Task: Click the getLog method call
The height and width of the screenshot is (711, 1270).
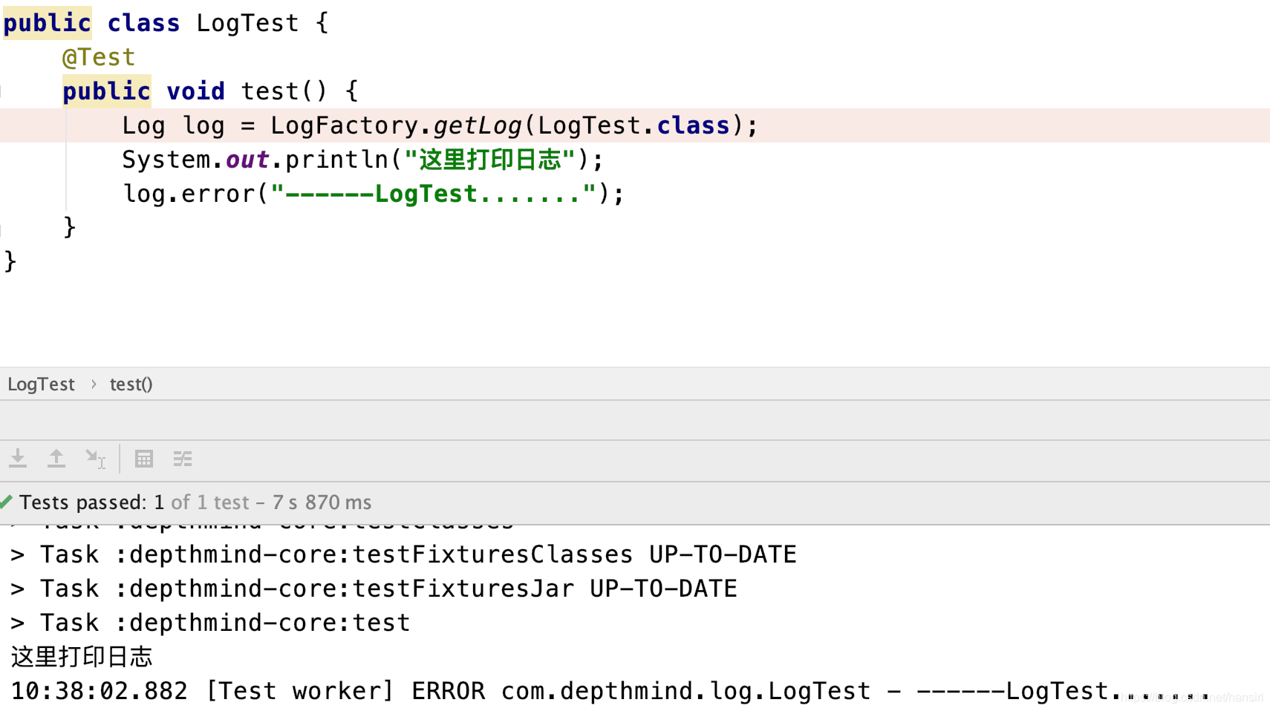Action: click(478, 125)
